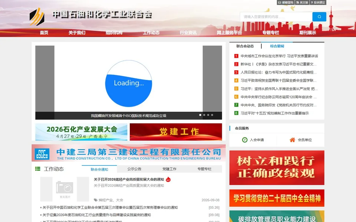This screenshot has width=356, height=222.
Task: Click the [05.26] date label
Action: tap(214, 208)
